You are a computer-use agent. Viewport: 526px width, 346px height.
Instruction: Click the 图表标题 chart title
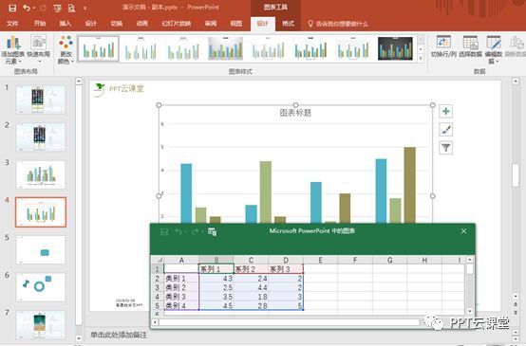tap(295, 113)
